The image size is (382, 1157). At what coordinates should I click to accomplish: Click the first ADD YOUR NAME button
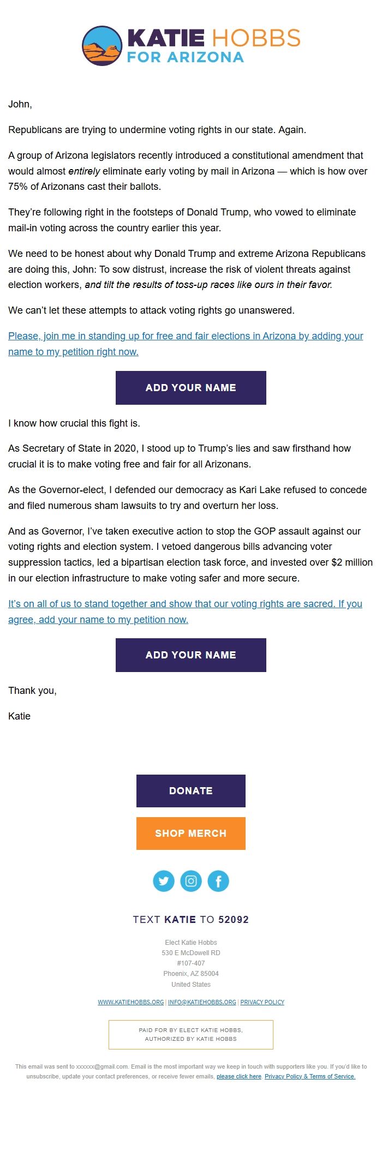click(x=190, y=387)
